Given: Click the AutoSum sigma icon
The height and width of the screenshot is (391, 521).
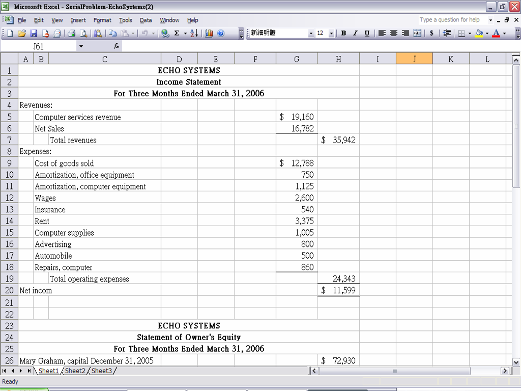Looking at the screenshot, I should (x=177, y=33).
